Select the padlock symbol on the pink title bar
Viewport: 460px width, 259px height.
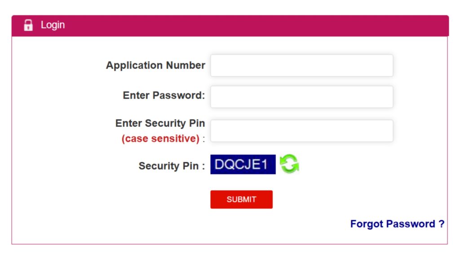pyautogui.click(x=28, y=25)
